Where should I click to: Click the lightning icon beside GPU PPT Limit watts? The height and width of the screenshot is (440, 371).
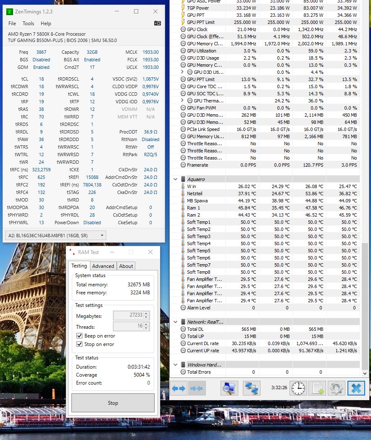[x=183, y=22]
